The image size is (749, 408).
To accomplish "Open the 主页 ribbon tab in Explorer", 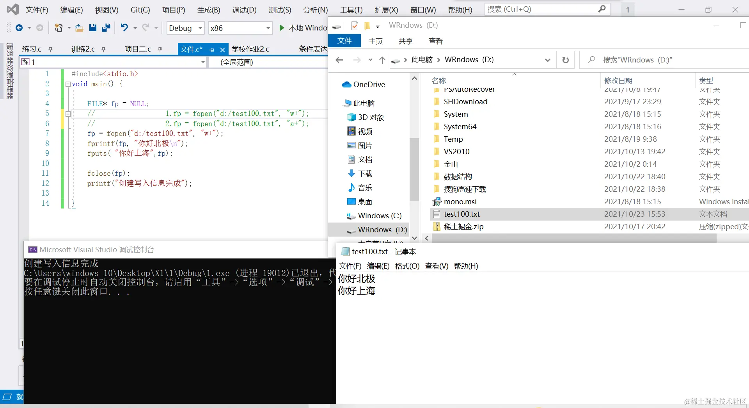I will 376,41.
